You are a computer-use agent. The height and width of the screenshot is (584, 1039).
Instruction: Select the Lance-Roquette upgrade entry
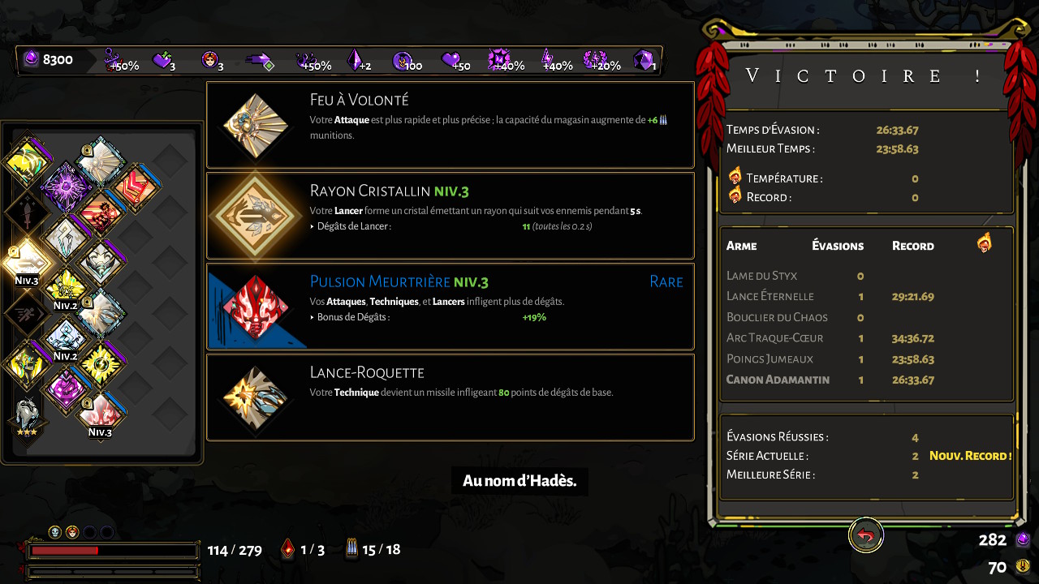pyautogui.click(x=451, y=397)
